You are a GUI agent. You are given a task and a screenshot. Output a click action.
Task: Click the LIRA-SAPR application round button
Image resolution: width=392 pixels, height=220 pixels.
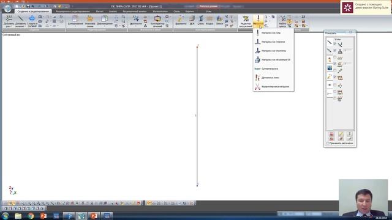click(x=7, y=9)
